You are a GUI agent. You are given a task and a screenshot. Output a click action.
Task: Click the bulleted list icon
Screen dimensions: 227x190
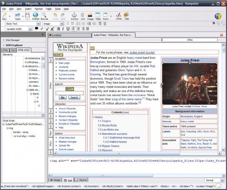click(83, 23)
